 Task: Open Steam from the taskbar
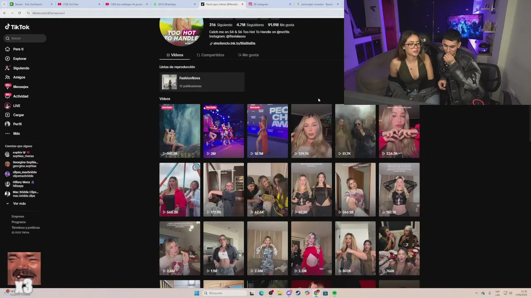[298, 293]
